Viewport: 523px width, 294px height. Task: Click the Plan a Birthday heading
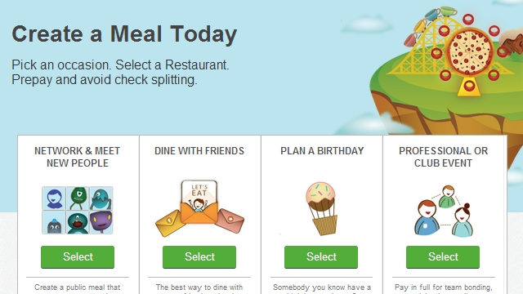[322, 151]
